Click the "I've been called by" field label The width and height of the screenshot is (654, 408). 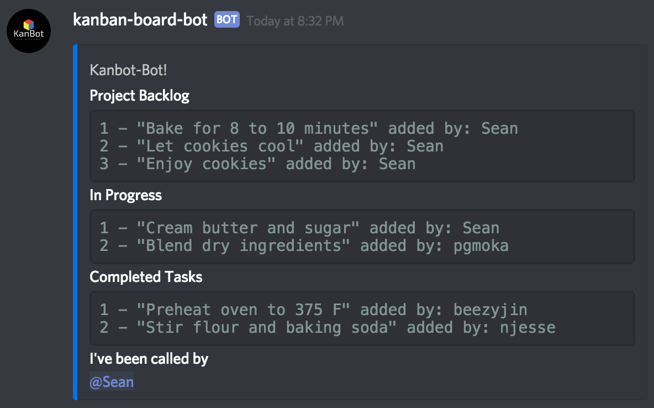[149, 359]
